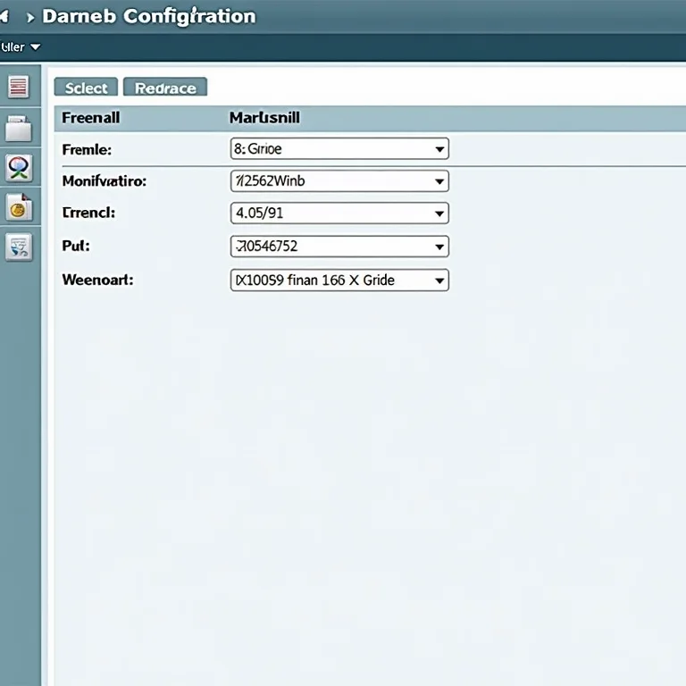Click the red list document sidebar icon
Viewport: 686px width, 686px height.
tap(19, 86)
